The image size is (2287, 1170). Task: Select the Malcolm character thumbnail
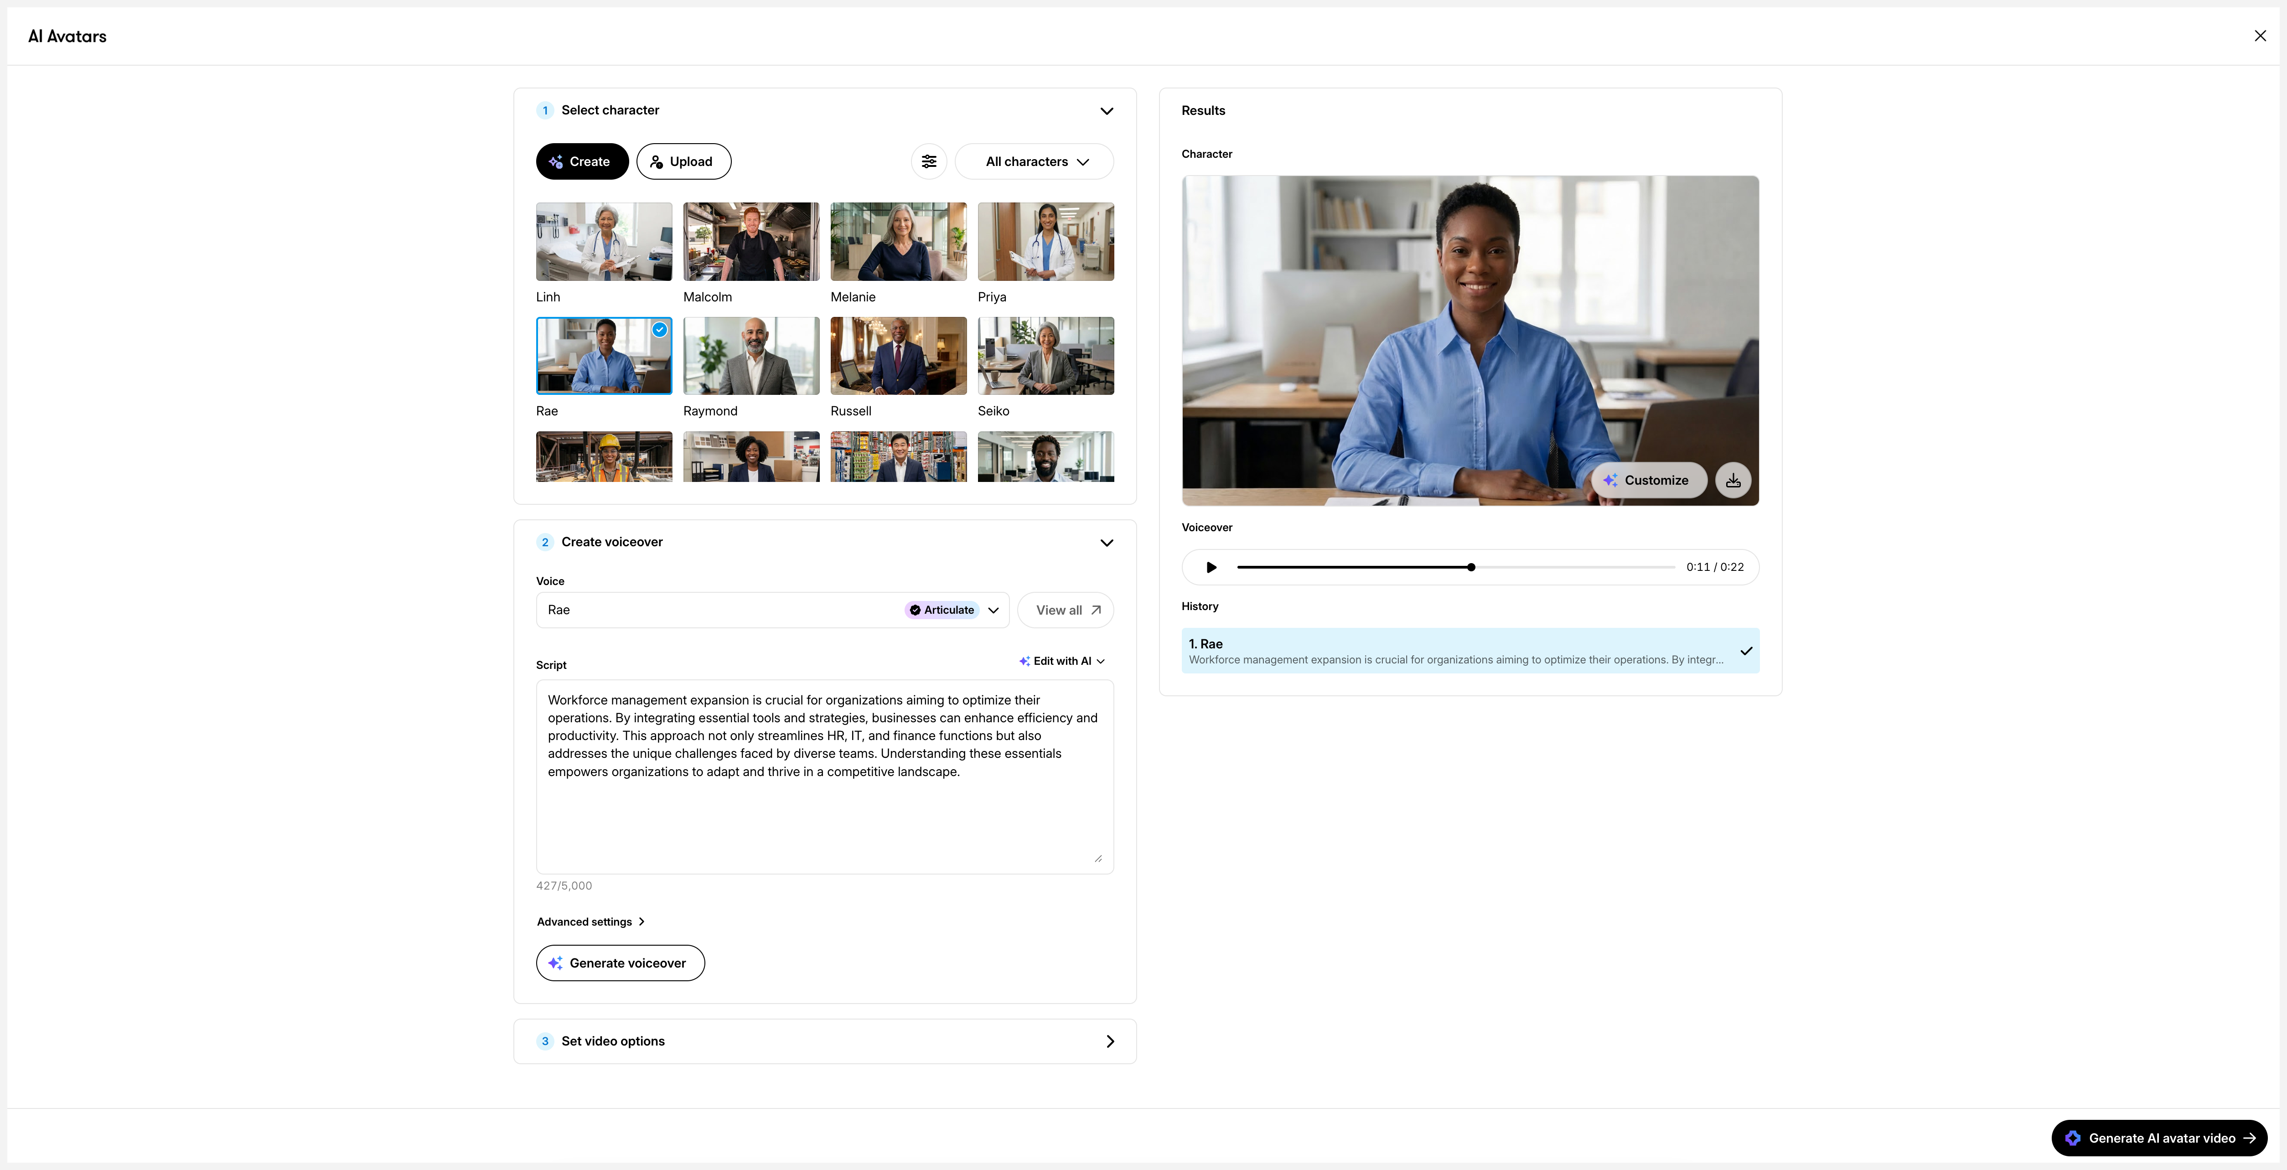tap(751, 242)
